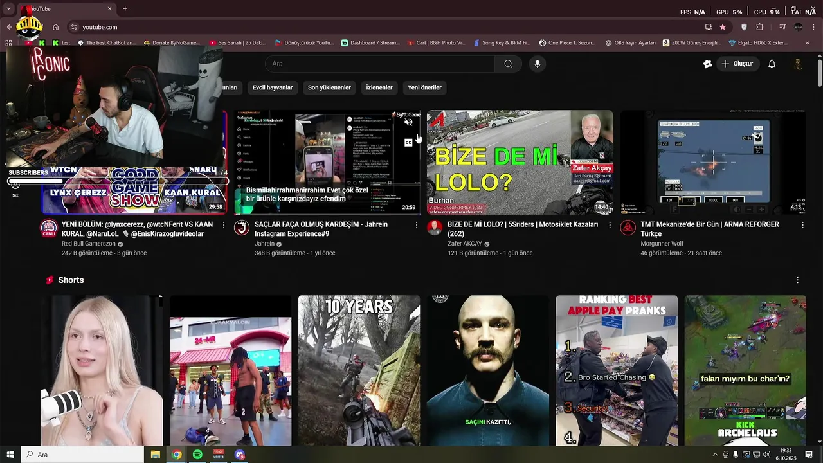
Task: Click the page vertical scrollbar
Action: click(819, 73)
